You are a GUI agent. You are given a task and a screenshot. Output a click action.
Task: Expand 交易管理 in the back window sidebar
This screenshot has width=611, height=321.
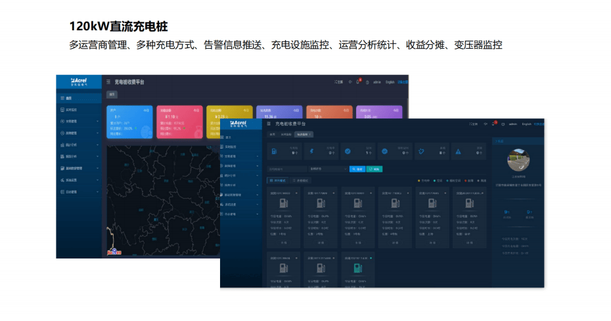click(x=79, y=122)
